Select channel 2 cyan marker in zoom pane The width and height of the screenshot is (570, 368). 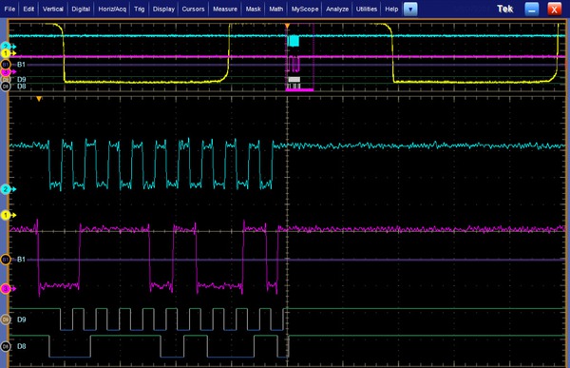(x=6, y=189)
